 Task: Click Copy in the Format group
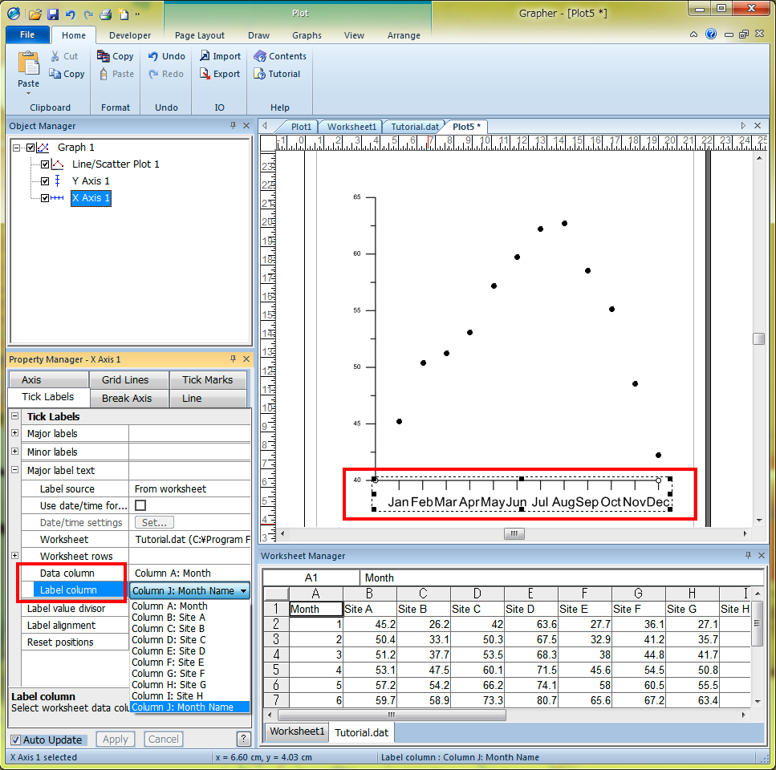click(116, 56)
